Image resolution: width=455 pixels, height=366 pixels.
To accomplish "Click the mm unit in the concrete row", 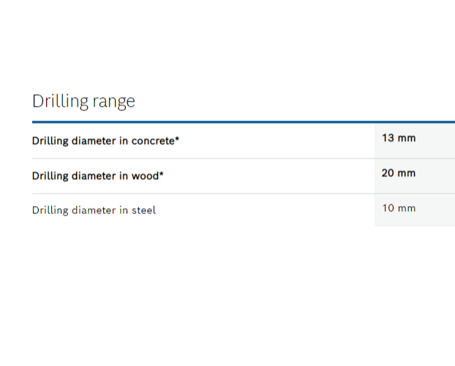I will point(407,137).
